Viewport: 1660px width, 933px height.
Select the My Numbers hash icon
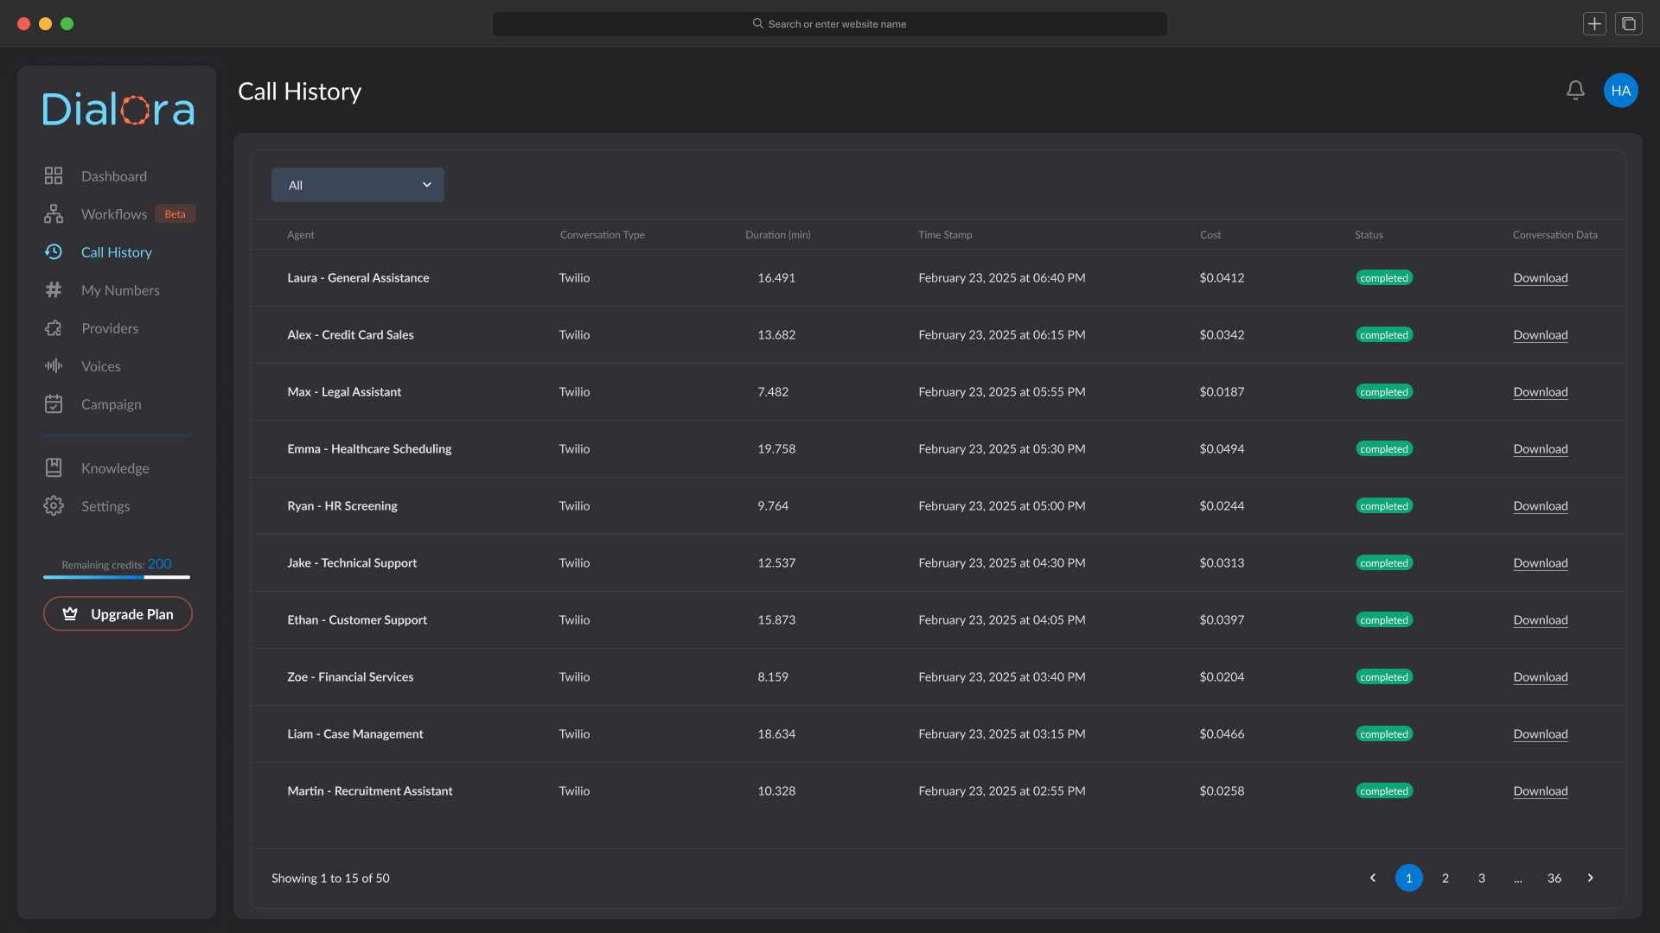54,290
